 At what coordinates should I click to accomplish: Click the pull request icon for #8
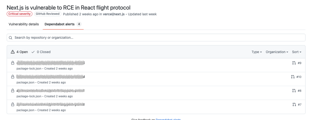tap(294, 91)
